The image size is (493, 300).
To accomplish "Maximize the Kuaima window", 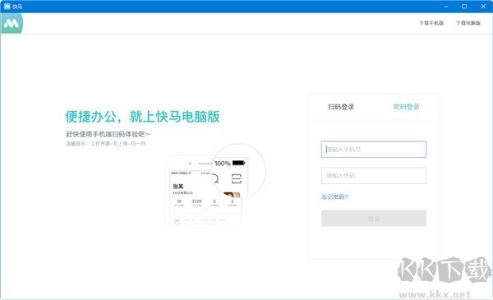I will (x=464, y=7).
